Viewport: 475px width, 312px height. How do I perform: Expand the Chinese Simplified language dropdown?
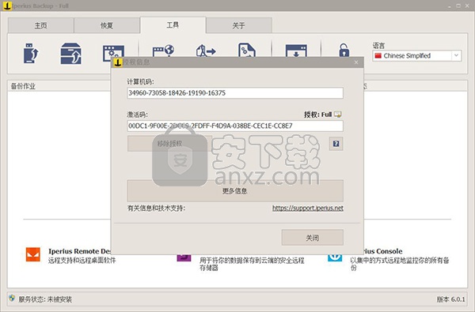coord(456,55)
